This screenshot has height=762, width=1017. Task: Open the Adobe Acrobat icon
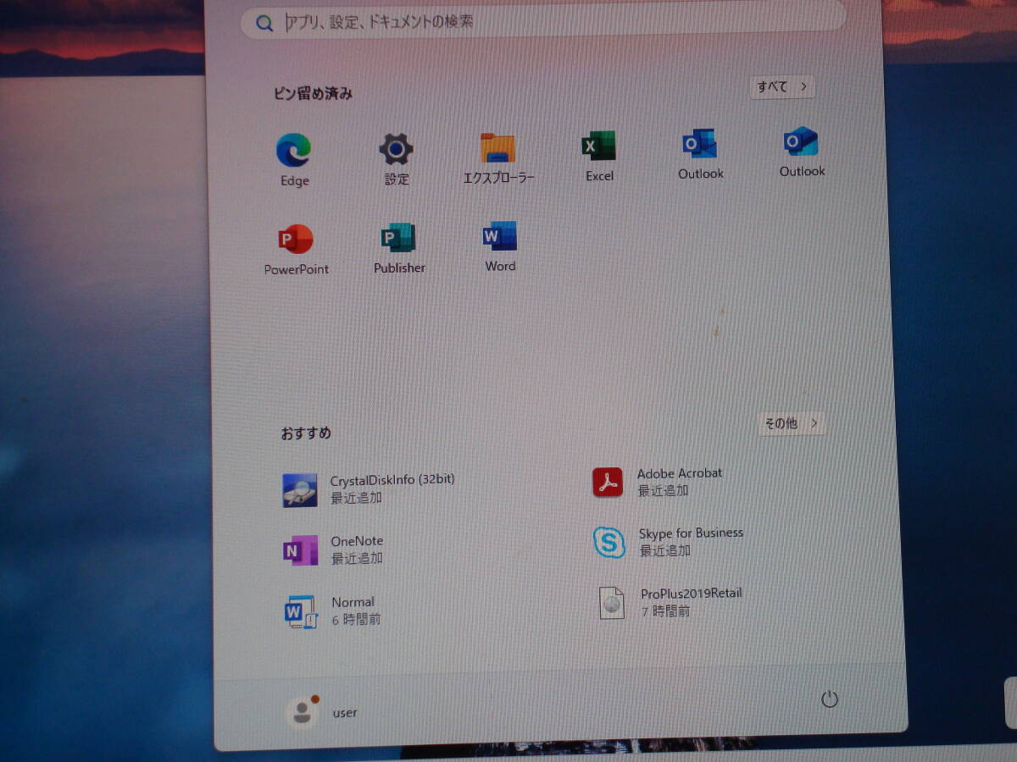coord(608,483)
